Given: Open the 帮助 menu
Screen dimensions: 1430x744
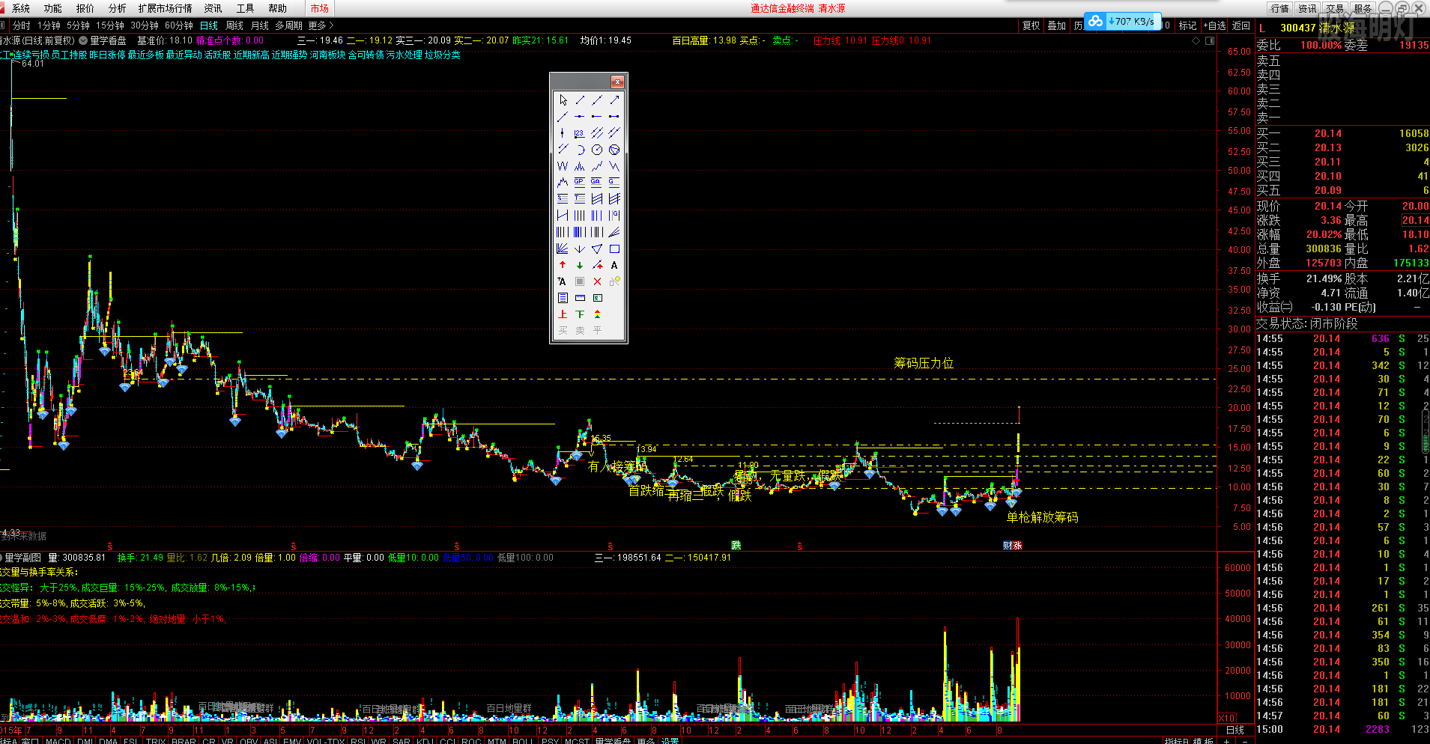Looking at the screenshot, I should tap(278, 8).
